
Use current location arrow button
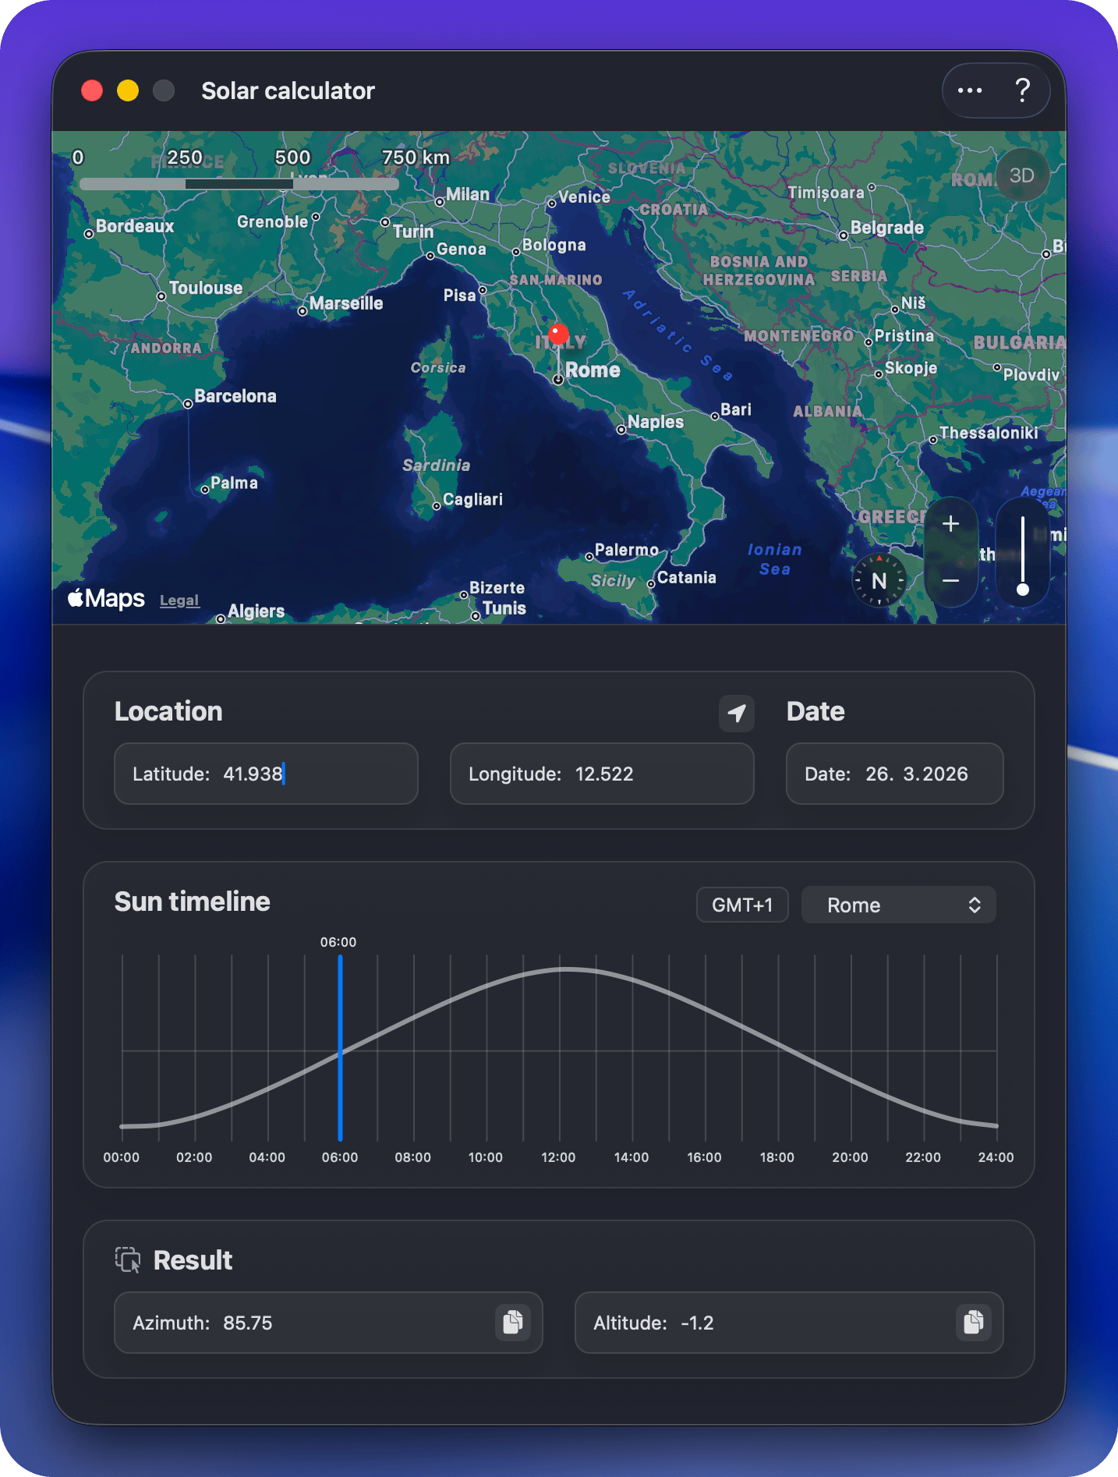(737, 713)
